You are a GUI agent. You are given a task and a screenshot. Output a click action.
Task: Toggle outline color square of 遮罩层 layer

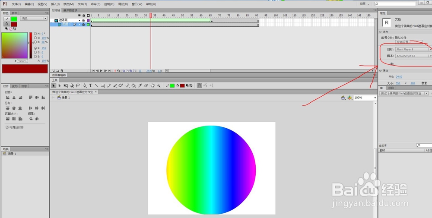click(88, 20)
